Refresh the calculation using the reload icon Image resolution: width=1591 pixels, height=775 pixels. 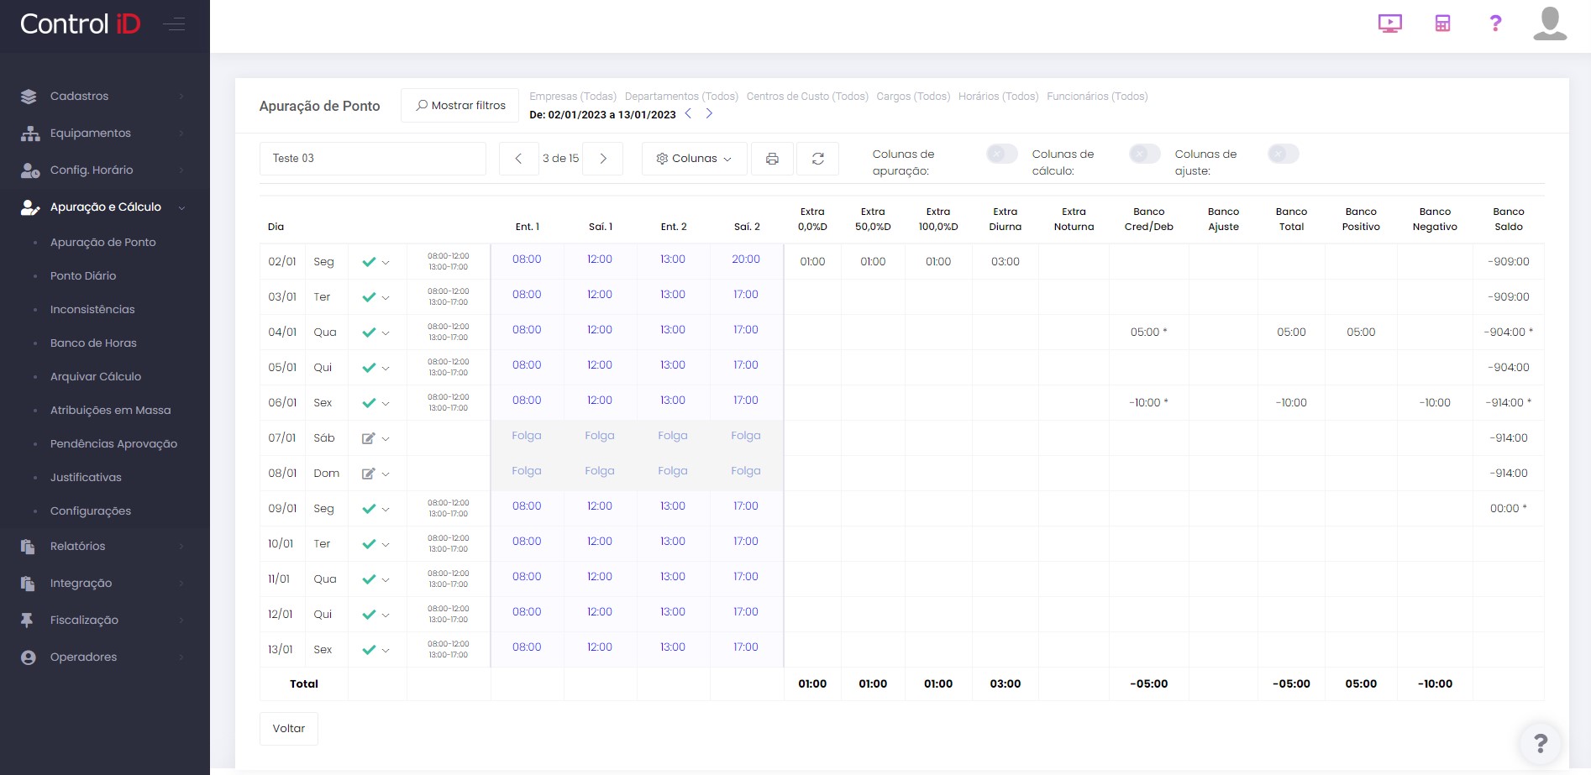(817, 159)
